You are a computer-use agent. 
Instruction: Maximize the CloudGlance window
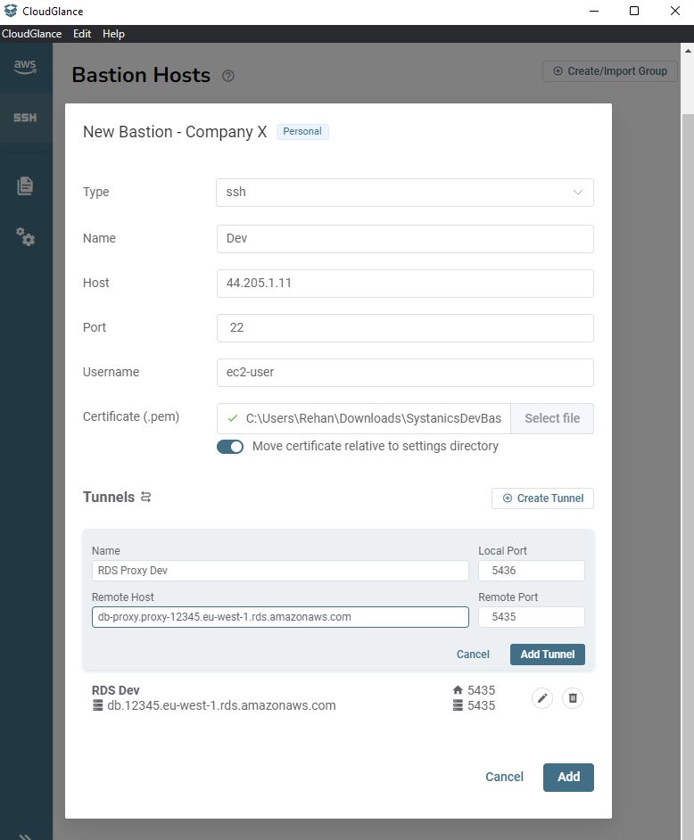pos(634,12)
